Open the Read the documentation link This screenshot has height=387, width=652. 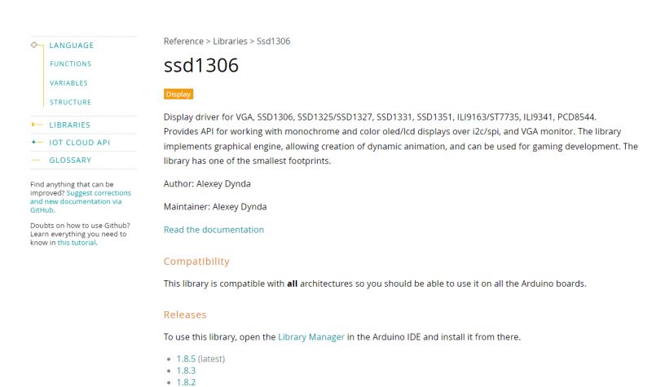tap(214, 230)
